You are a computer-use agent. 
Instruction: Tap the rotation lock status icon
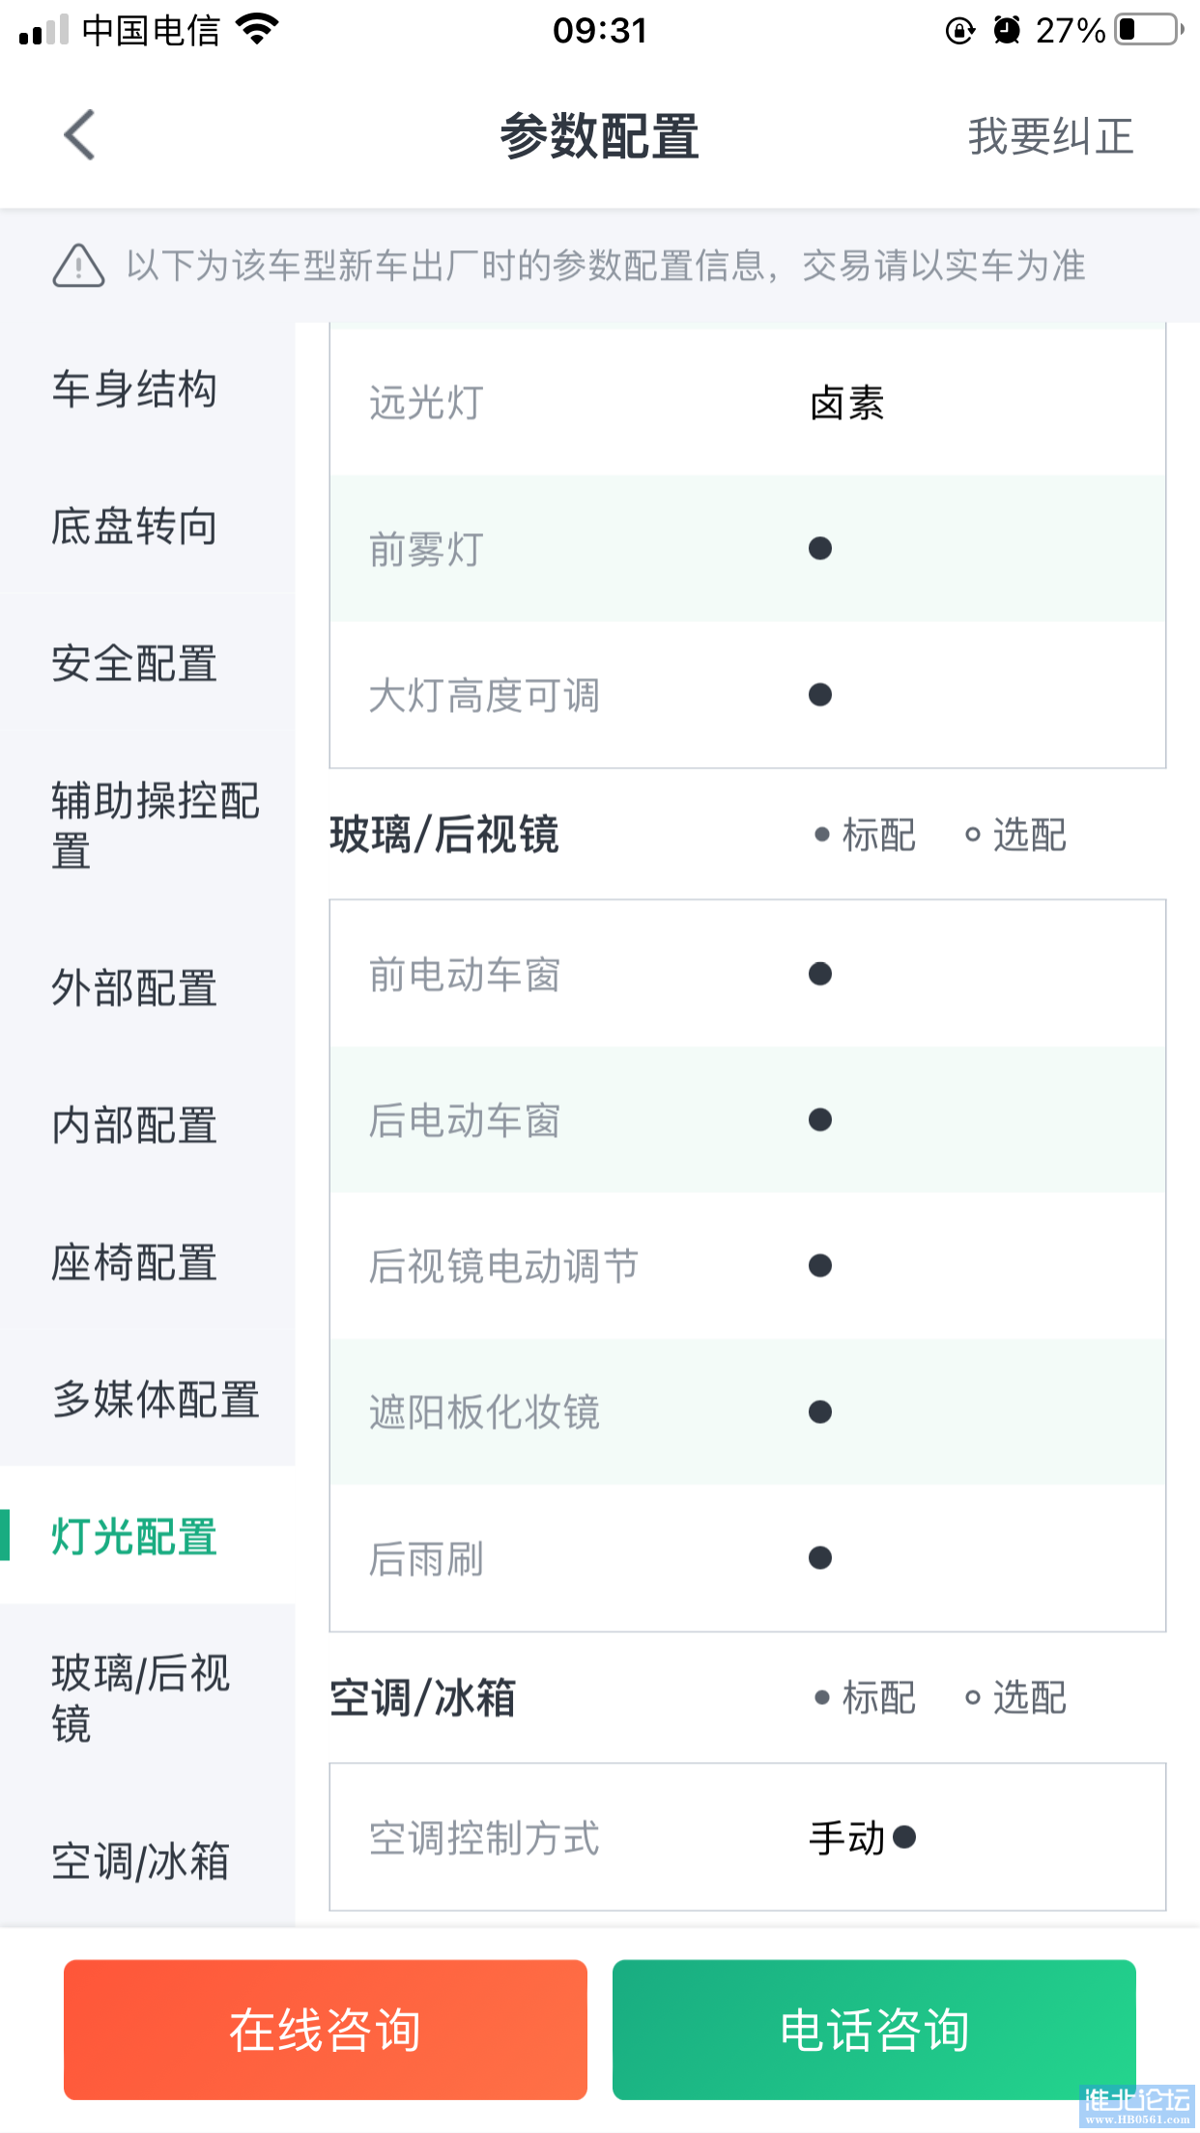click(959, 31)
